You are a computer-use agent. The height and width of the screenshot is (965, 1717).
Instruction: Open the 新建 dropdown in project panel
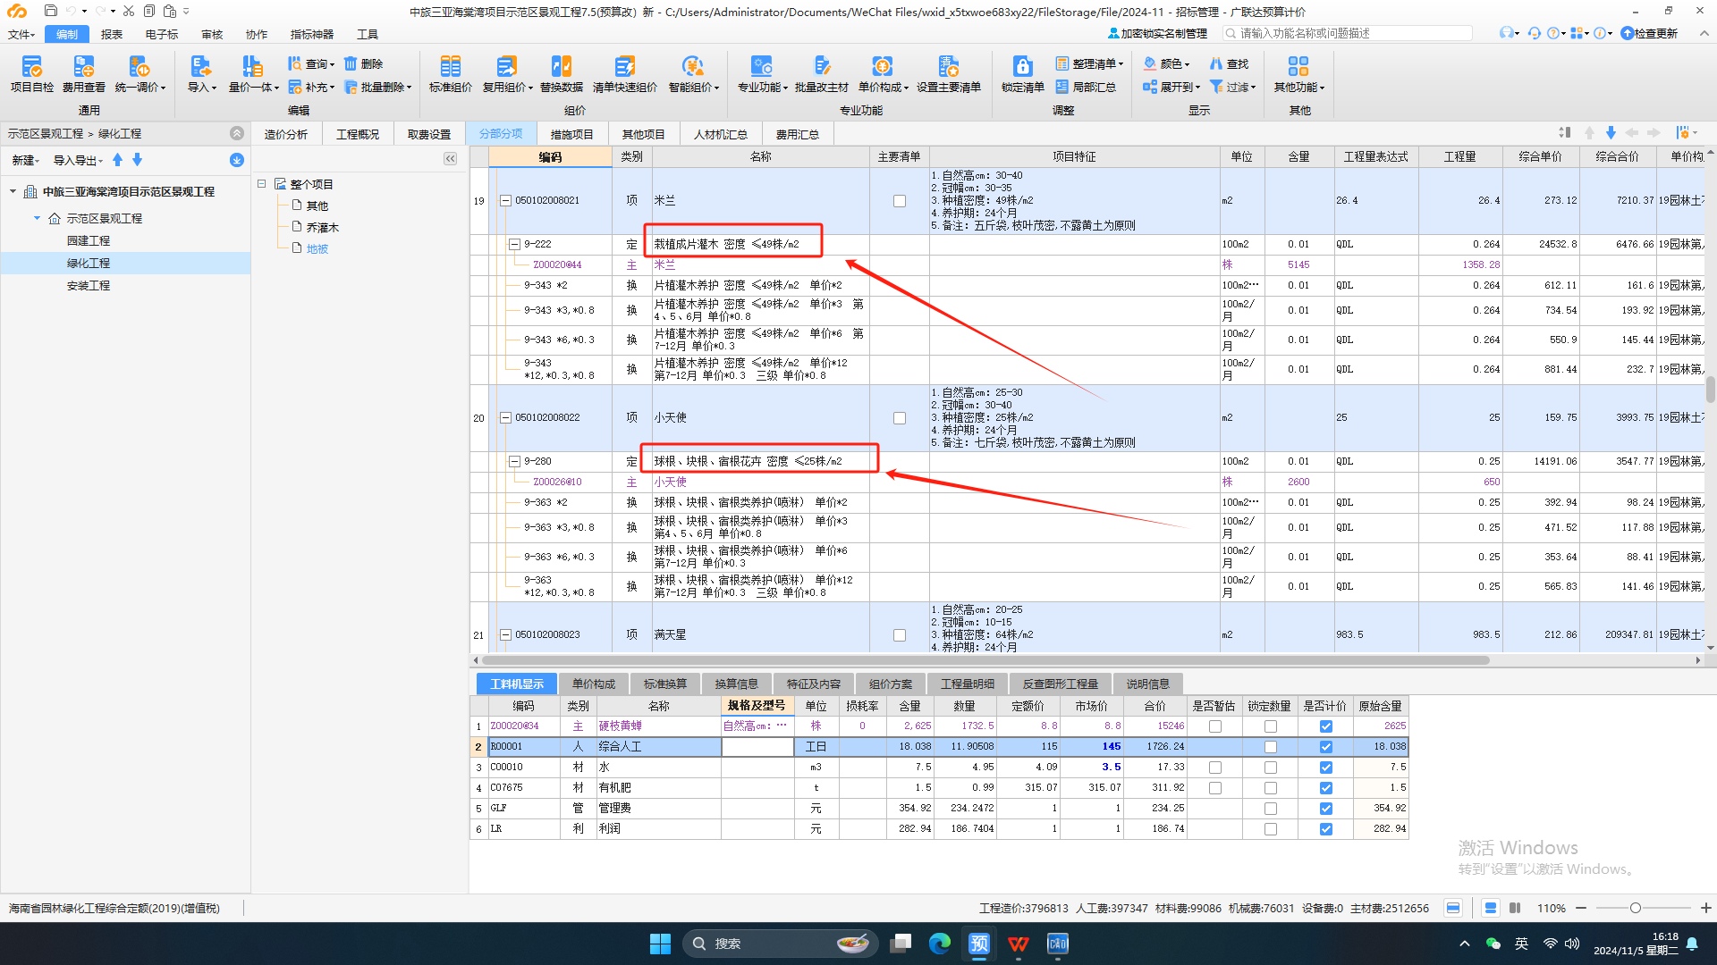click(x=25, y=160)
